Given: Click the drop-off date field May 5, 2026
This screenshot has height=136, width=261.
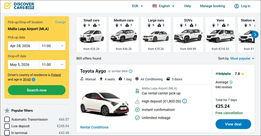Looking at the screenshot, I should pos(23,65).
